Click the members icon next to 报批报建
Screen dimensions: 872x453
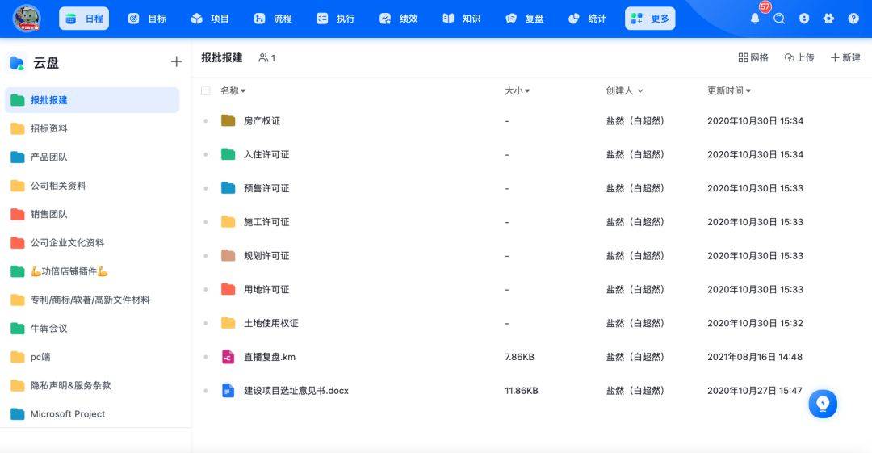pyautogui.click(x=263, y=57)
